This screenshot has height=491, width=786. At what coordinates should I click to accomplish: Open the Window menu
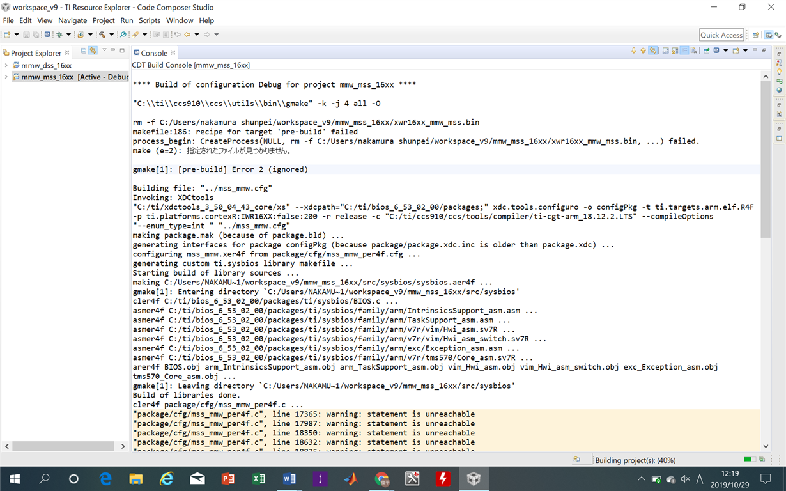pos(180,20)
